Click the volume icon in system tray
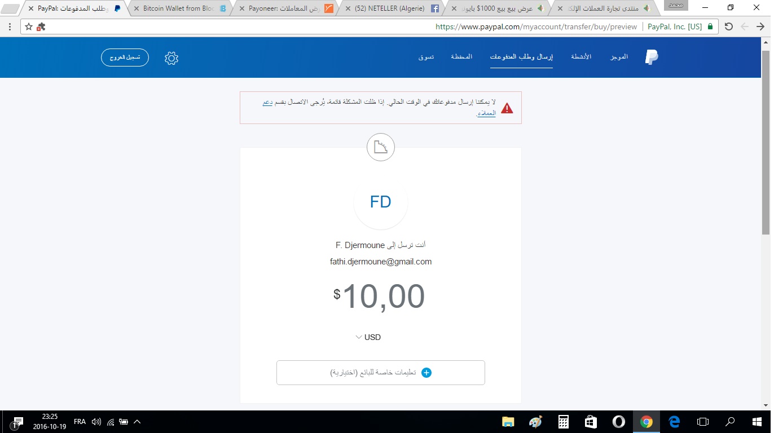This screenshot has width=774, height=433. pos(96,422)
